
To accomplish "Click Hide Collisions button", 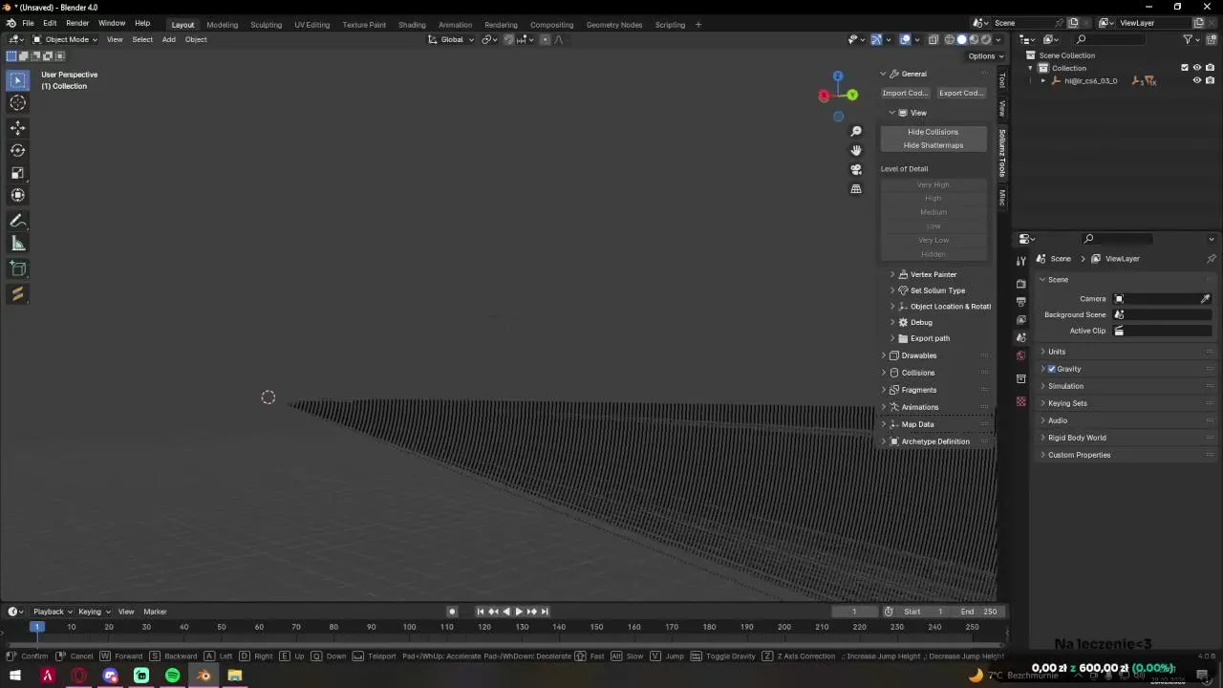I will click(x=933, y=132).
